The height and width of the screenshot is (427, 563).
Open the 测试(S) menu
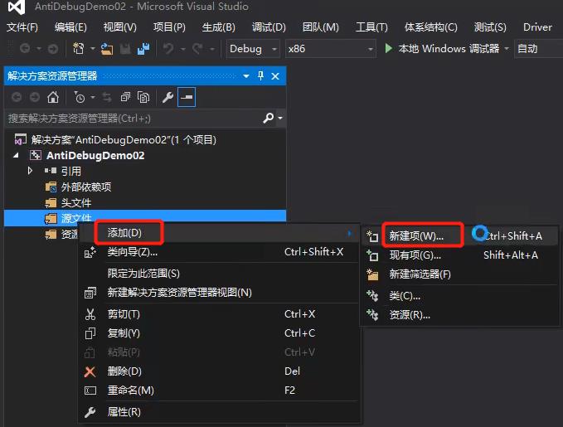490,27
